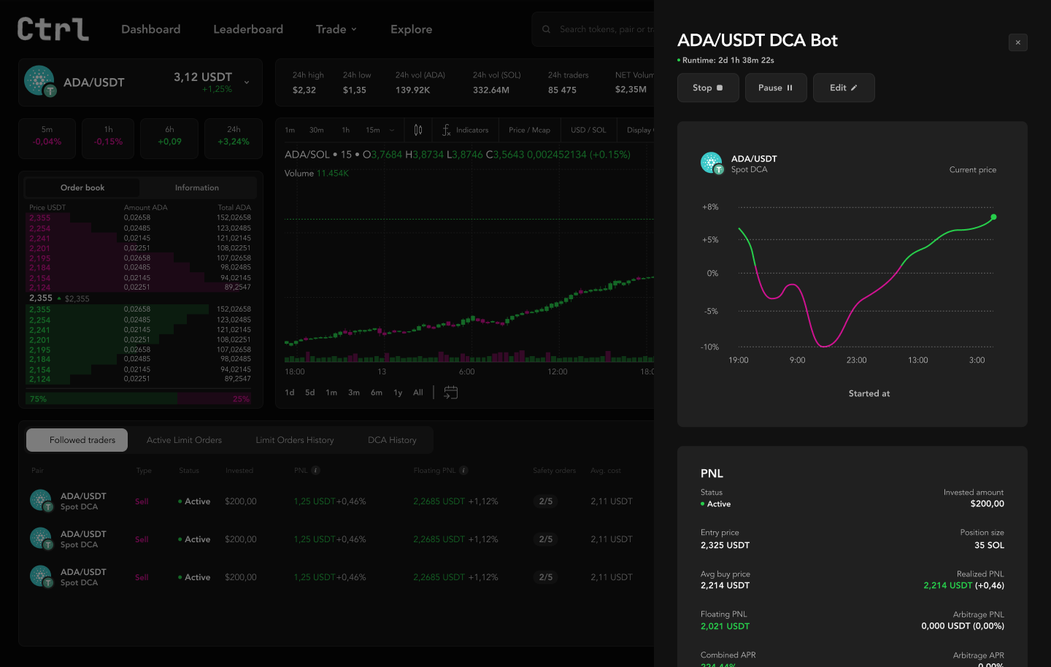Set chart interval to 30m
This screenshot has height=667, width=1051.
point(316,130)
